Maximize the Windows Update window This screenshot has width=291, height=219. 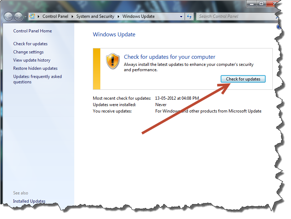261,4
